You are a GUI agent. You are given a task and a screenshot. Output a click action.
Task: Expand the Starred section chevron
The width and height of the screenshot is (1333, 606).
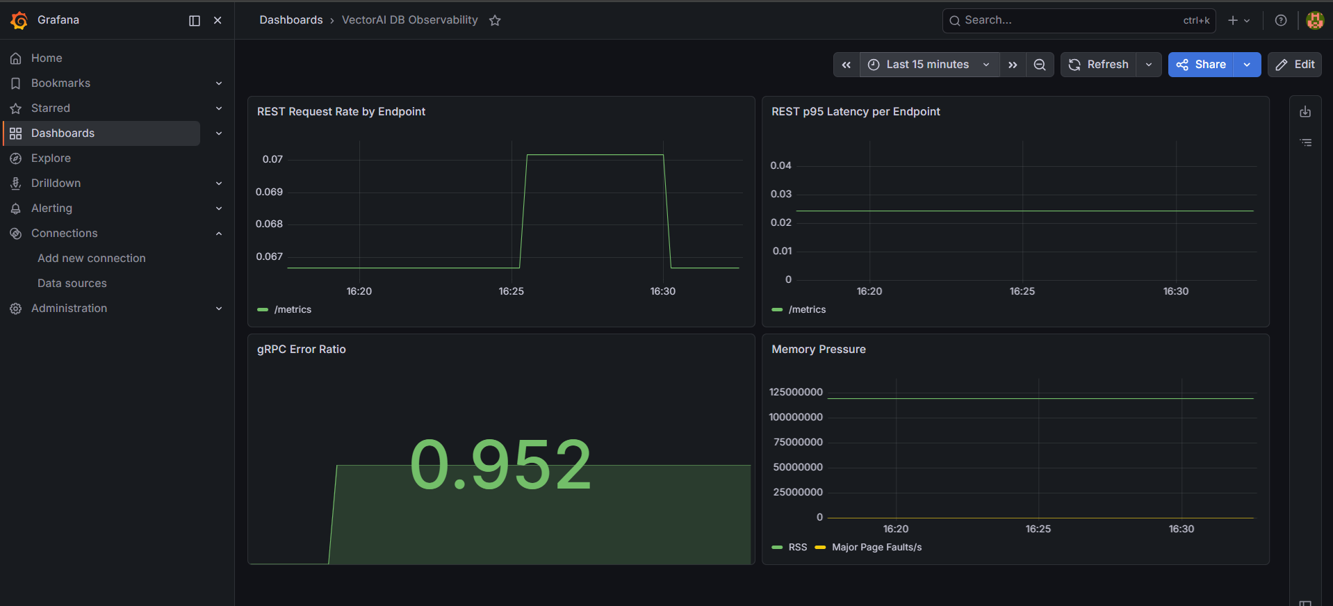[x=219, y=108]
